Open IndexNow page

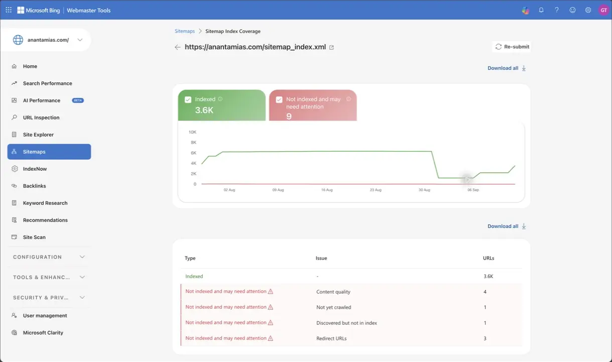[49, 169]
